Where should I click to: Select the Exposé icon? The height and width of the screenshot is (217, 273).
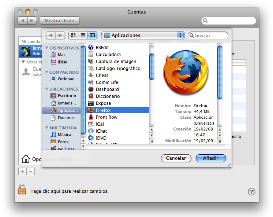pos(91,103)
